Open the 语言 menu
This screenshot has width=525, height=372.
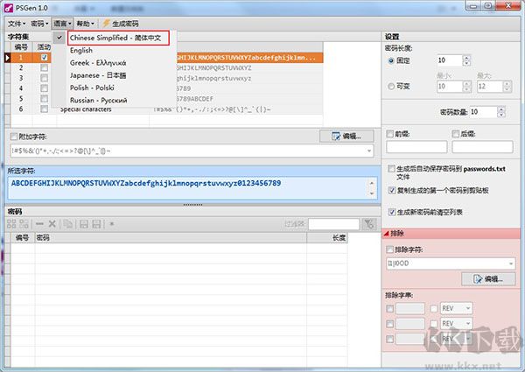[x=62, y=24]
